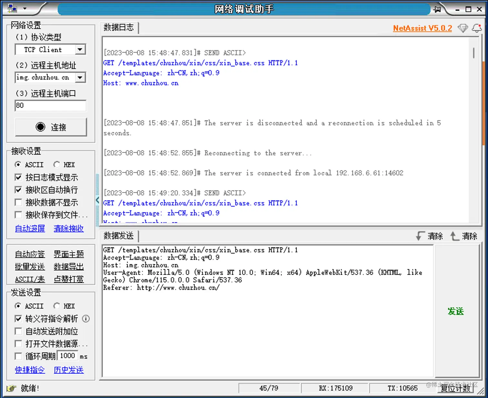Viewport: 488px width, 398px height.
Task: Open the 点赞打赏 link
Action: coord(69,279)
